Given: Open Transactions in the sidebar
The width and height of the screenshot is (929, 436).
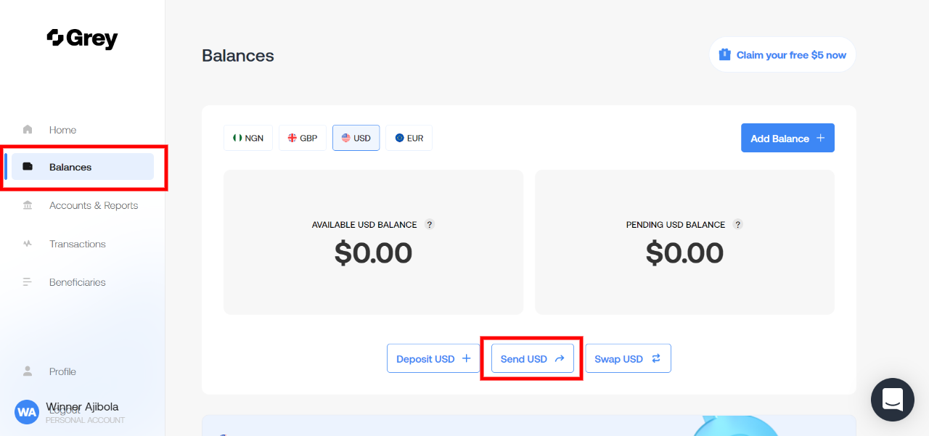Looking at the screenshot, I should coord(83,244).
